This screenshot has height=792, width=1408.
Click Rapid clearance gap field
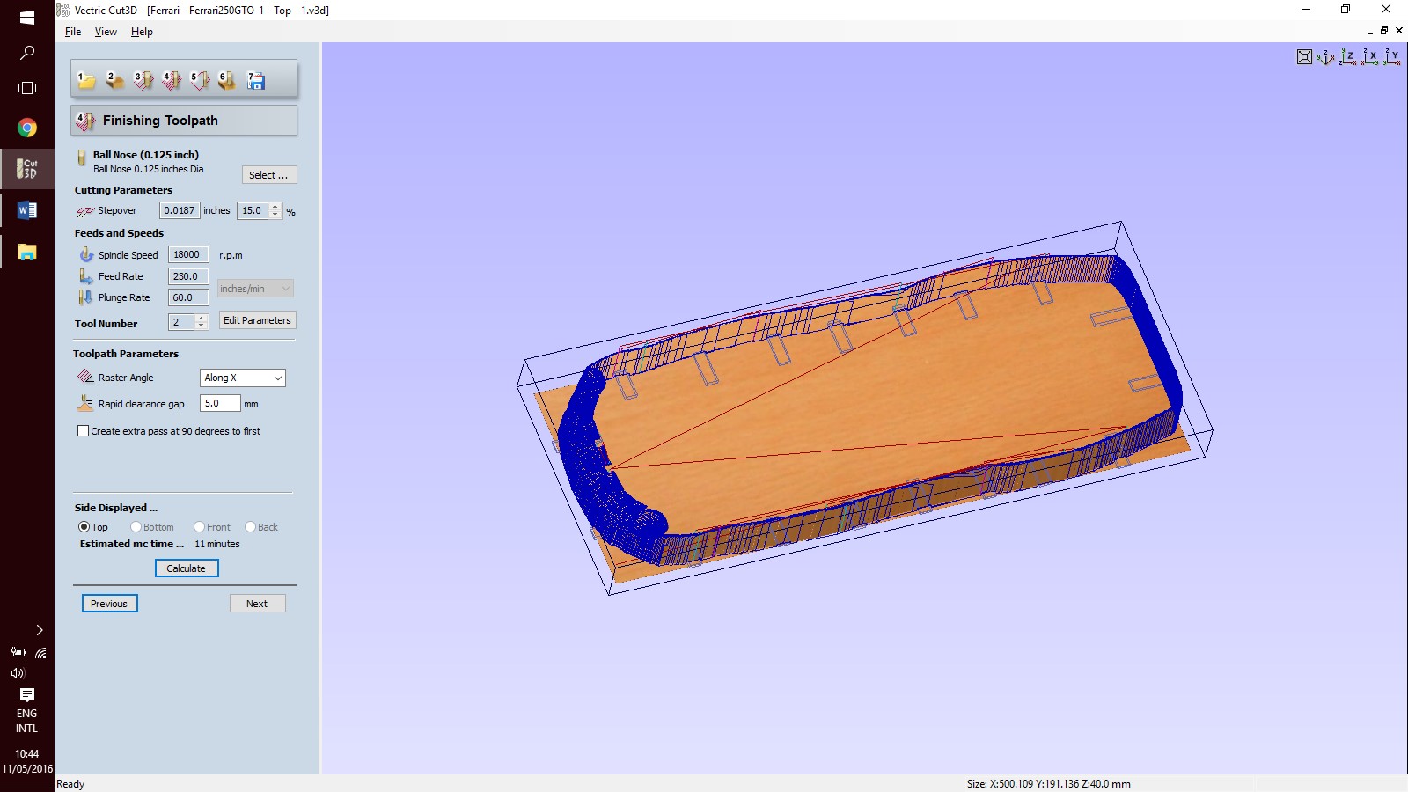click(x=220, y=403)
